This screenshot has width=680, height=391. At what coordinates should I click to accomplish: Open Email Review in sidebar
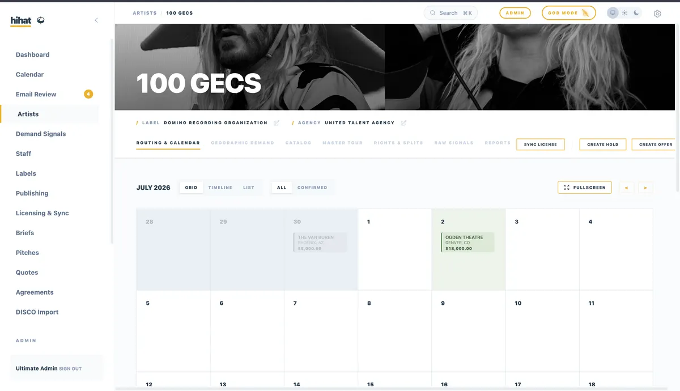coord(36,95)
